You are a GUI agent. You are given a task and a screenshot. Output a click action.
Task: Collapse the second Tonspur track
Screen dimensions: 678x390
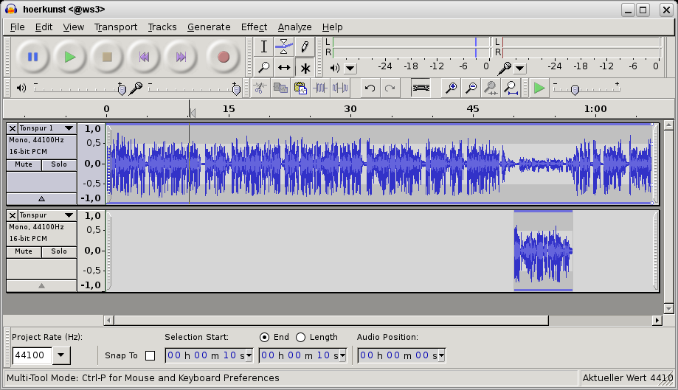pyautogui.click(x=41, y=285)
